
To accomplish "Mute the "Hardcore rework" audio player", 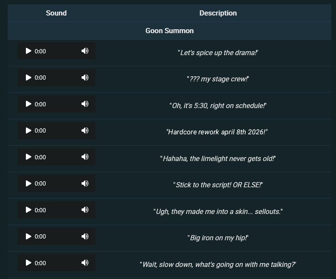I will (x=85, y=130).
